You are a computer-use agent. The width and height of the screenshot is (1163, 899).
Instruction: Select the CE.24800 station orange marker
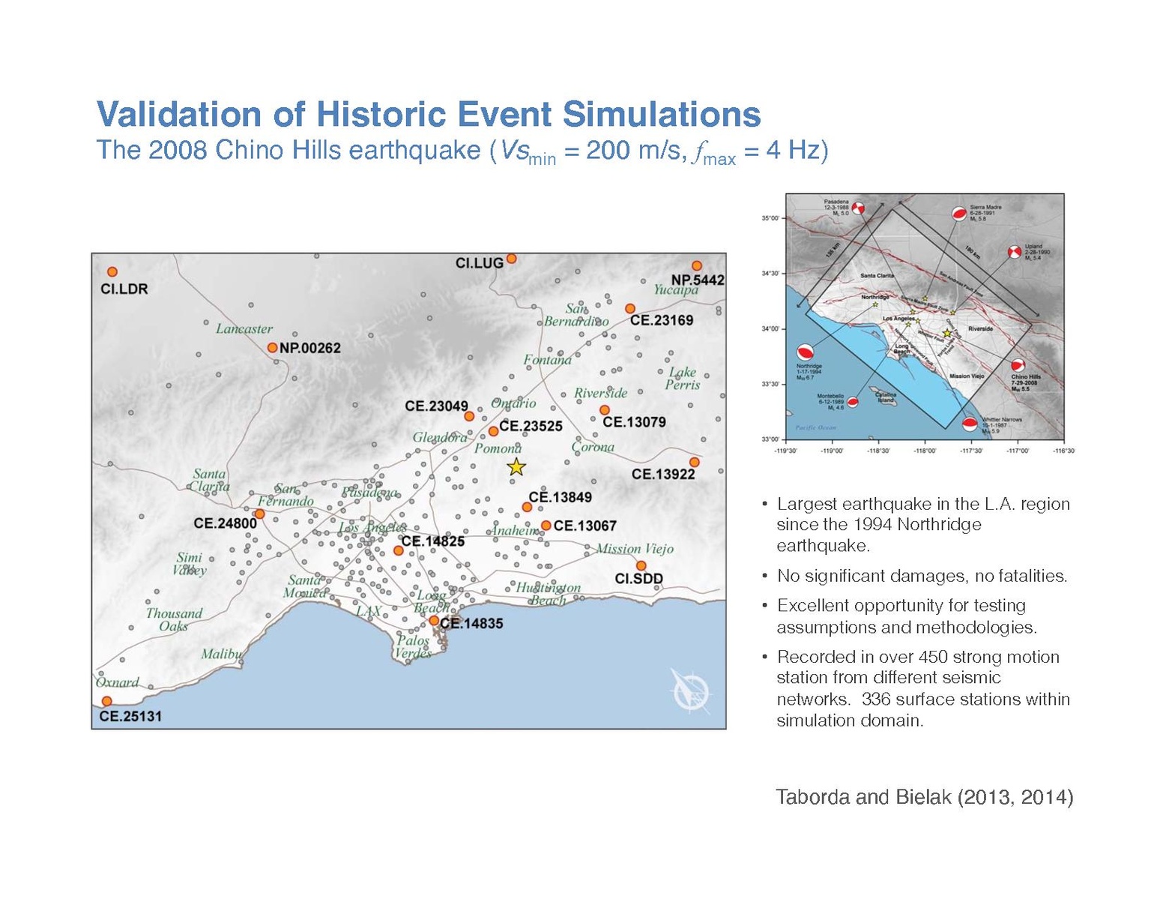coord(259,514)
